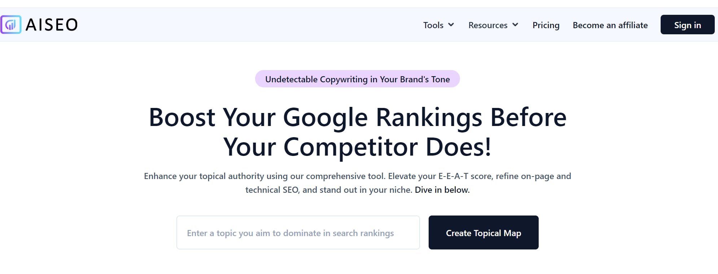The height and width of the screenshot is (274, 718).
Task: Click the AISEO wordmark text
Action: click(x=52, y=25)
